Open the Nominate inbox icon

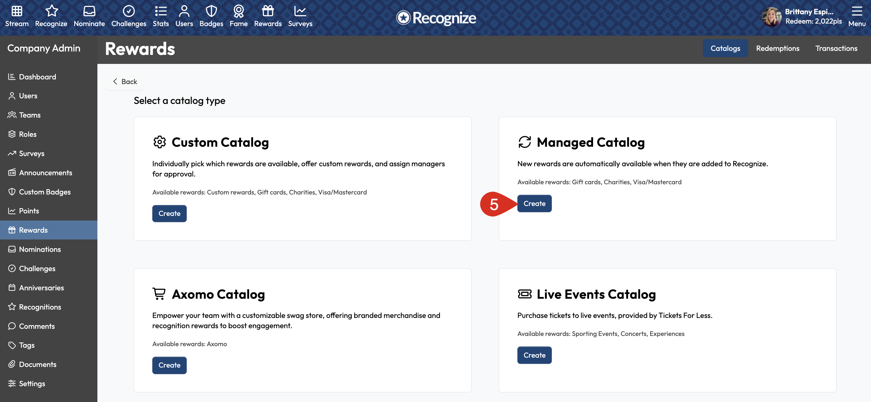pos(89,11)
